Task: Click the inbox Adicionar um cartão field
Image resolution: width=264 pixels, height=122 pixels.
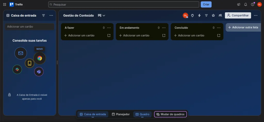Action: tap(30, 26)
